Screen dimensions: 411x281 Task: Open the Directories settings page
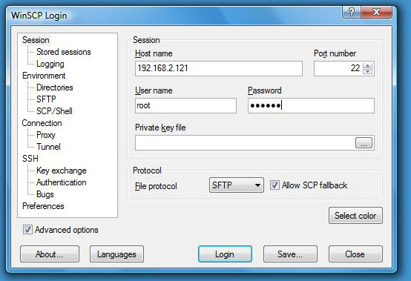click(x=54, y=87)
